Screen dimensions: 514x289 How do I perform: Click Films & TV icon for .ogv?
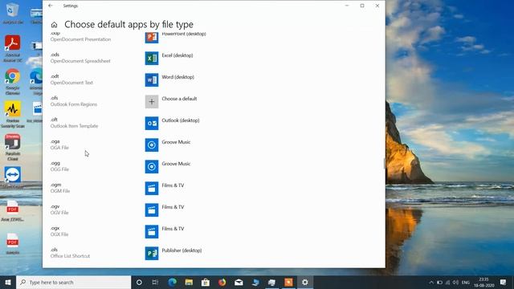point(152,210)
